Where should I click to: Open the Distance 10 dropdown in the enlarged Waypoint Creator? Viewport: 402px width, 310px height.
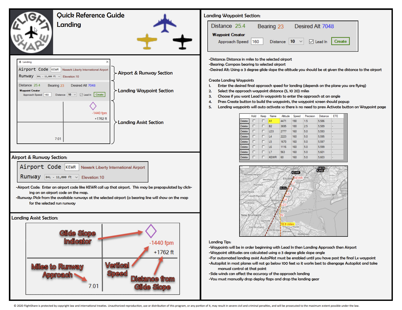click(x=296, y=41)
